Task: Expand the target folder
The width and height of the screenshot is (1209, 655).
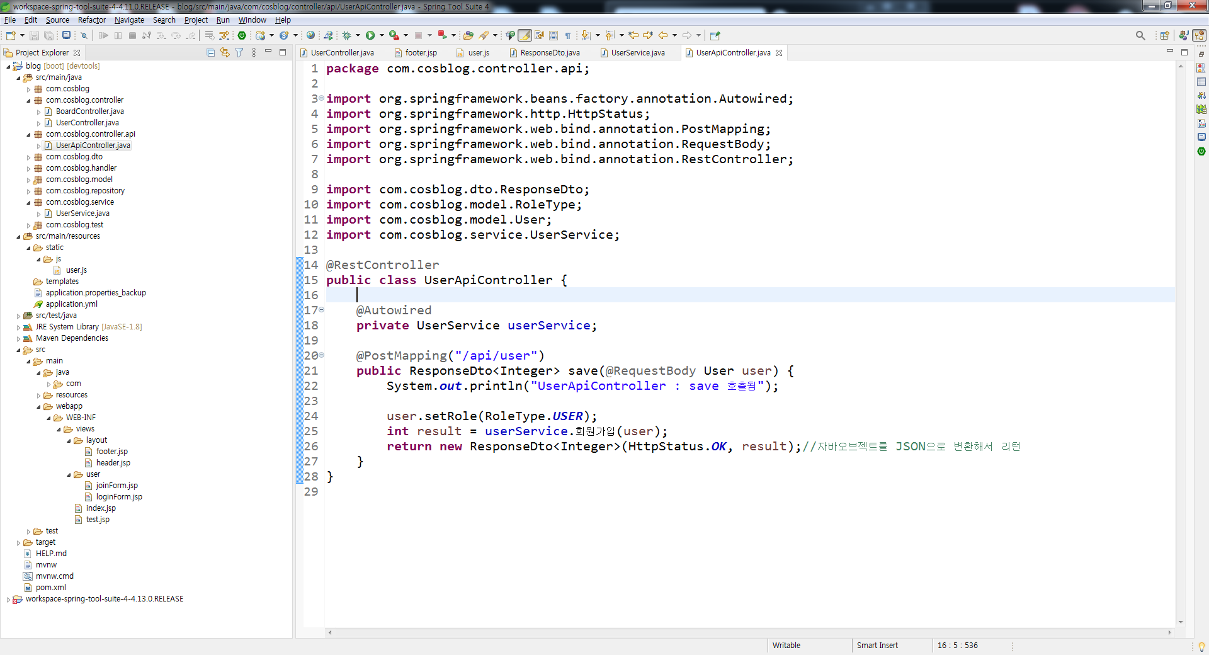Action: click(x=18, y=543)
